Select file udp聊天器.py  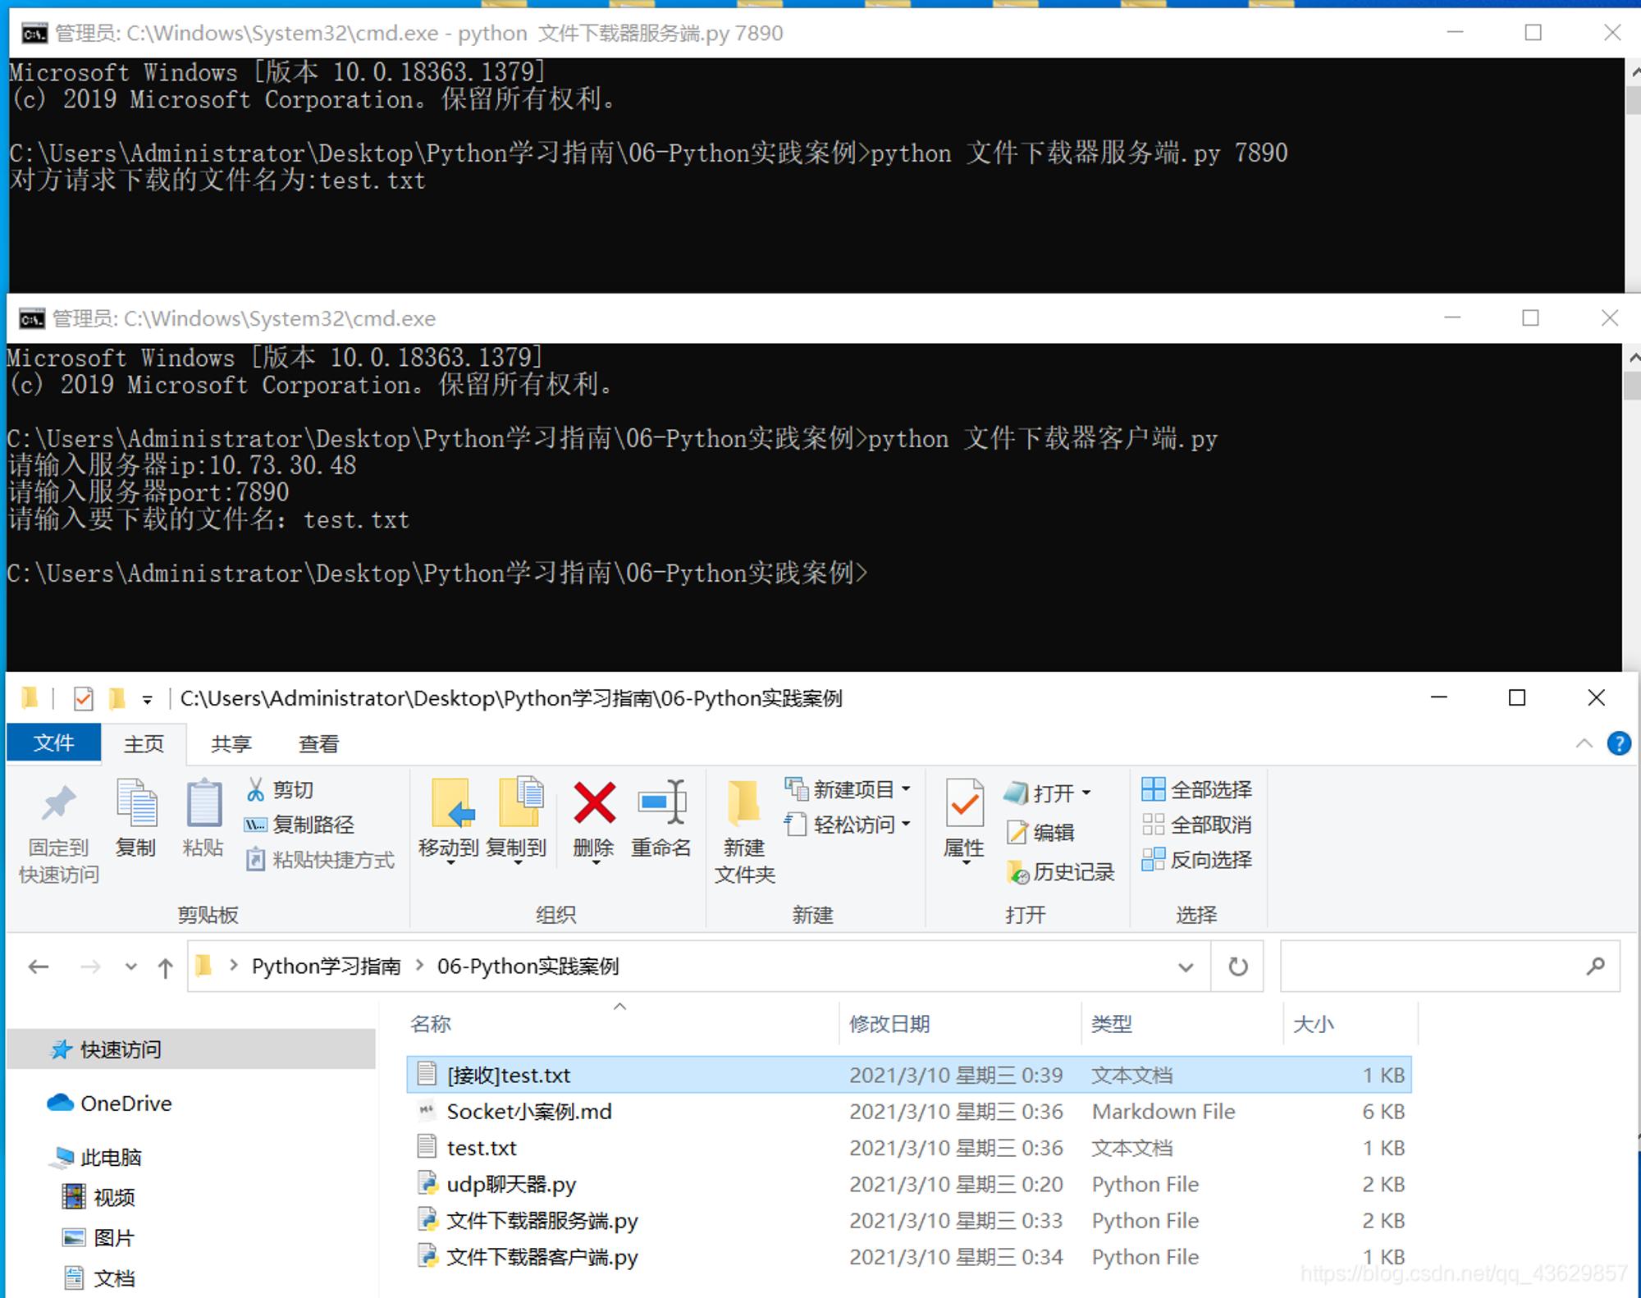[x=909, y=1184]
